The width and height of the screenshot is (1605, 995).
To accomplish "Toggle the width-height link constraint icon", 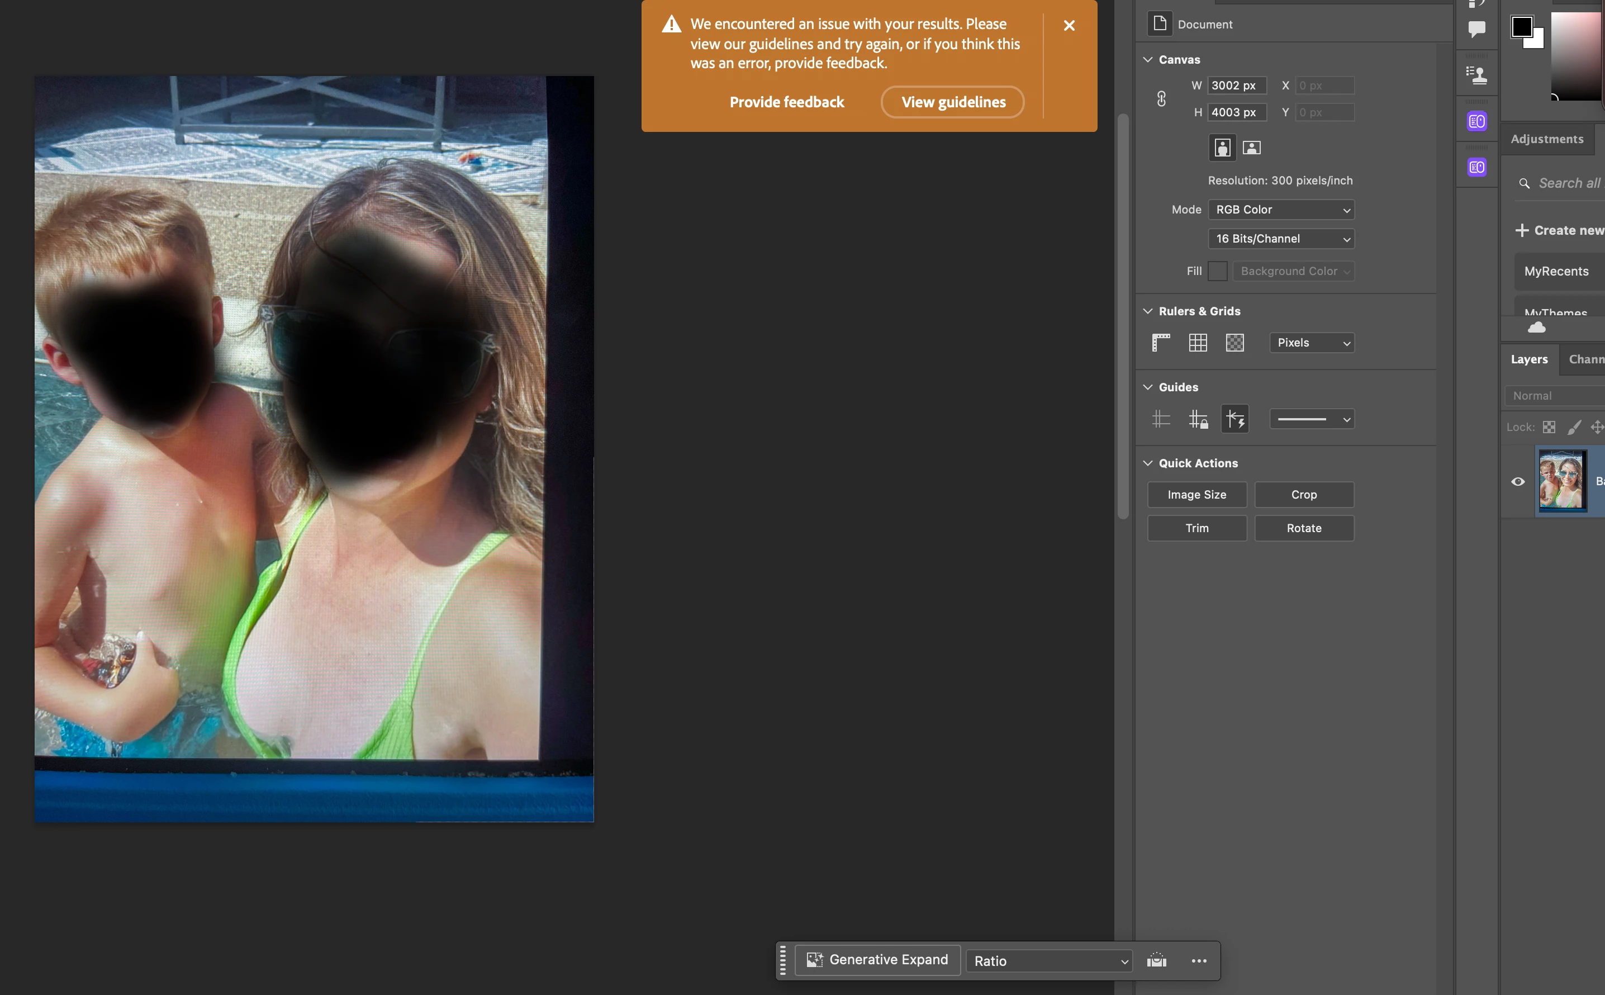I will (1162, 99).
